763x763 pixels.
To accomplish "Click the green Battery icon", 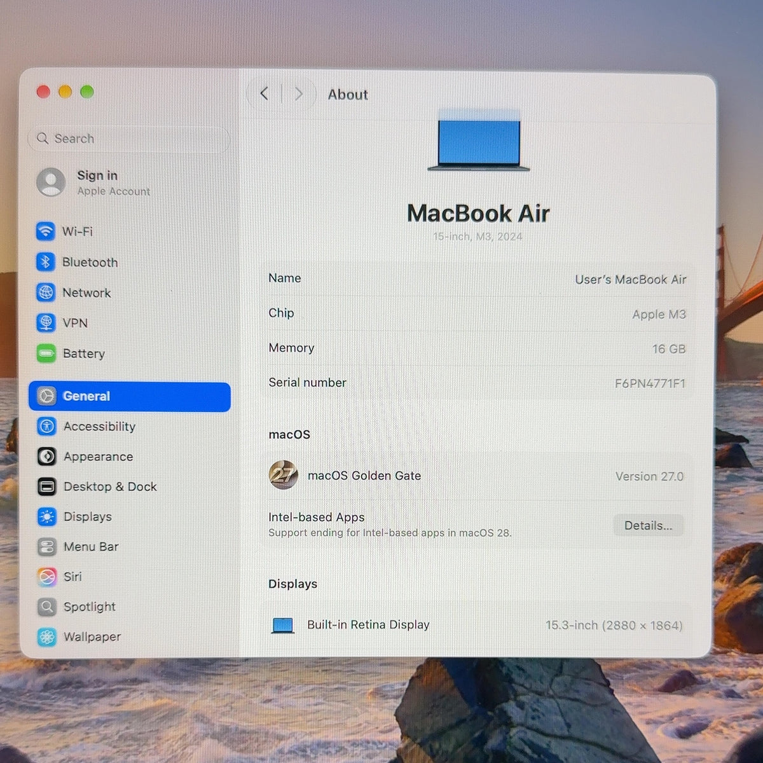I will click(x=46, y=354).
